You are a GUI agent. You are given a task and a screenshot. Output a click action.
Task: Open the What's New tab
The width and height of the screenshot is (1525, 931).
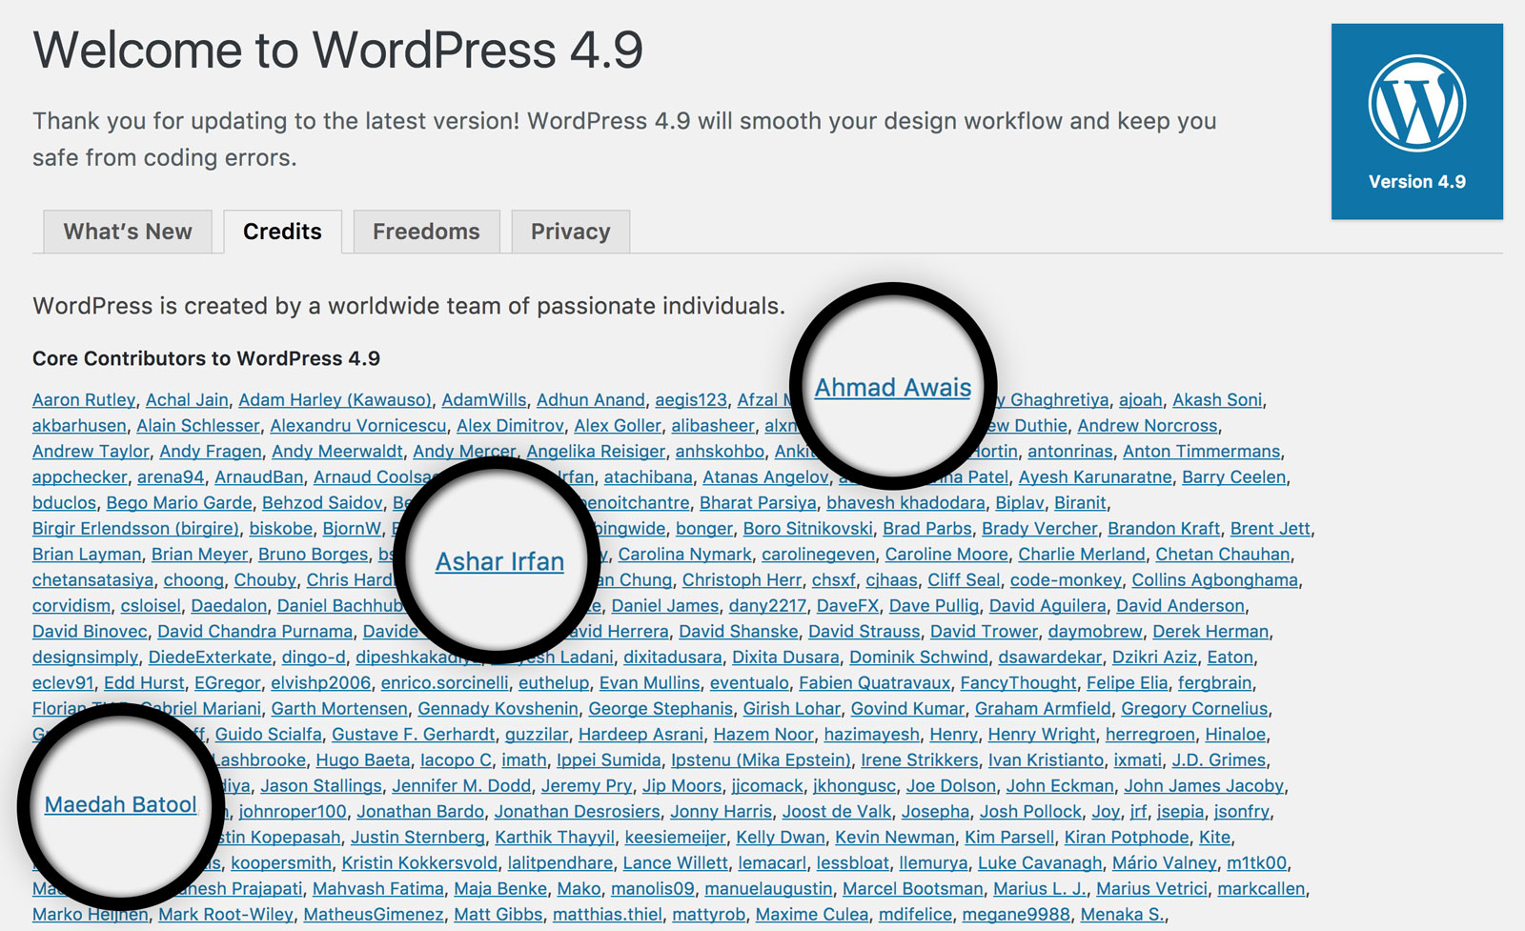128,232
